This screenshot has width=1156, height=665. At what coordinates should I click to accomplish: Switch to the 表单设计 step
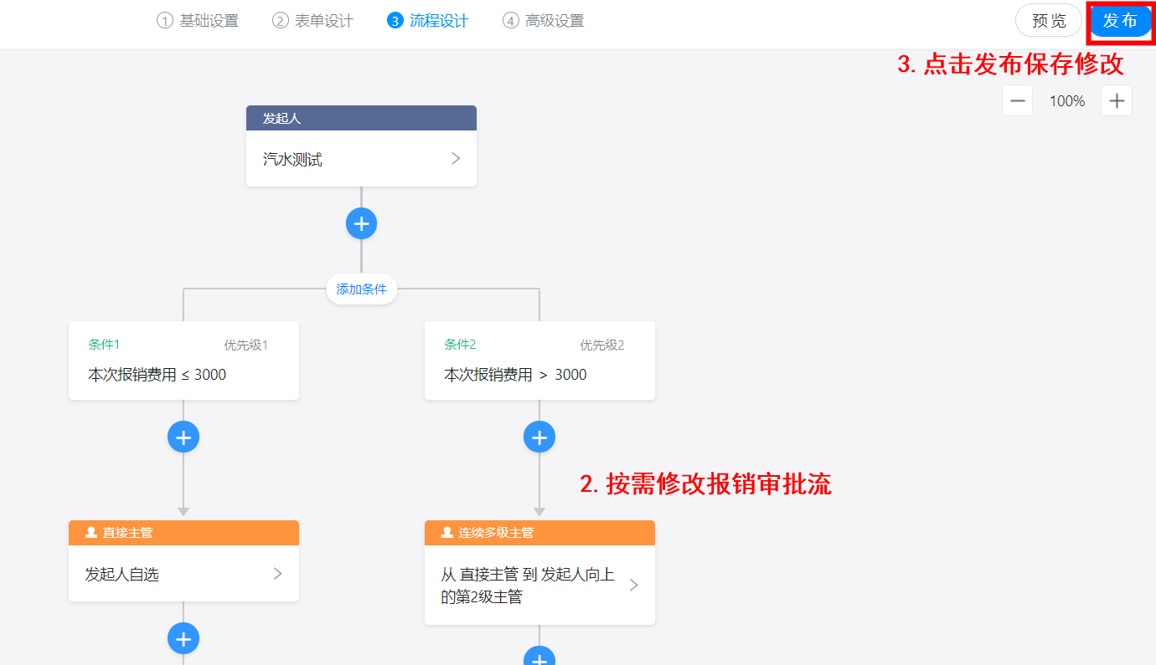[x=312, y=21]
